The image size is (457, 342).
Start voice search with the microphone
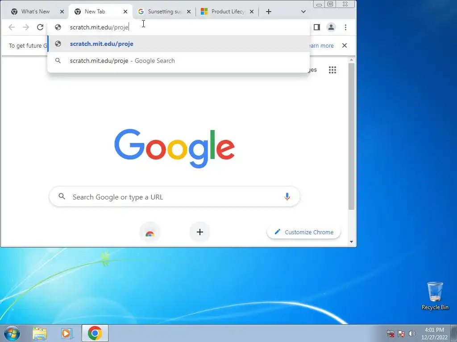click(287, 197)
